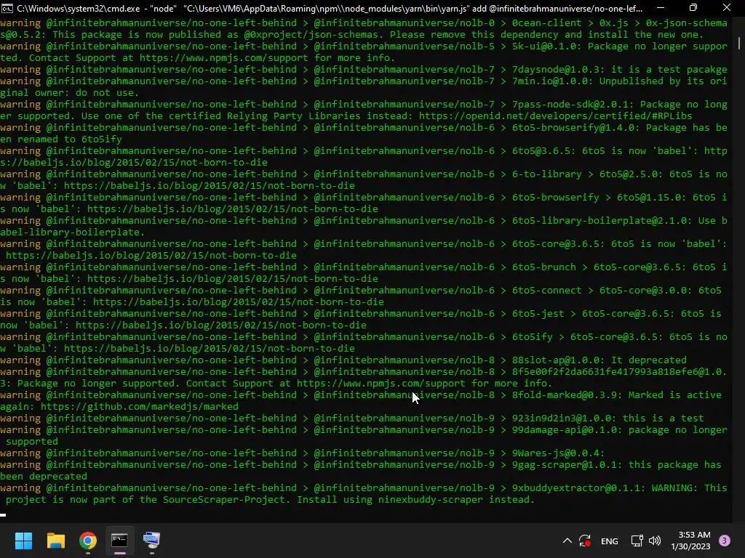Click the openid.net certified RPLibs URL
This screenshot has width=745, height=558.
[x=555, y=116]
